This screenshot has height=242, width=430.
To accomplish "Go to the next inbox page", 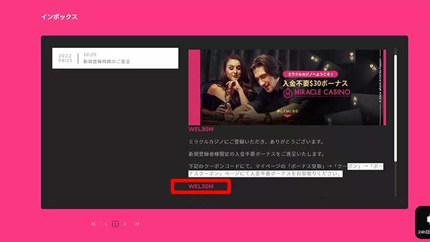I will tap(125, 224).
